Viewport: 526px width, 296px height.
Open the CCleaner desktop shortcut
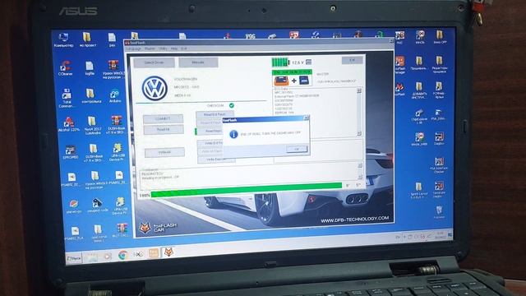tap(66, 67)
